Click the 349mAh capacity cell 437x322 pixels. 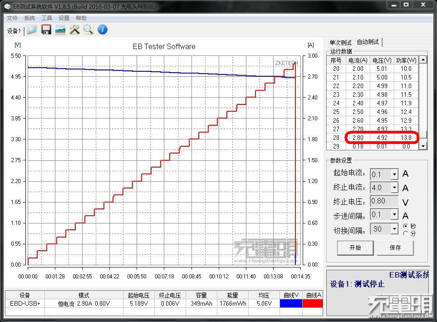(x=201, y=303)
